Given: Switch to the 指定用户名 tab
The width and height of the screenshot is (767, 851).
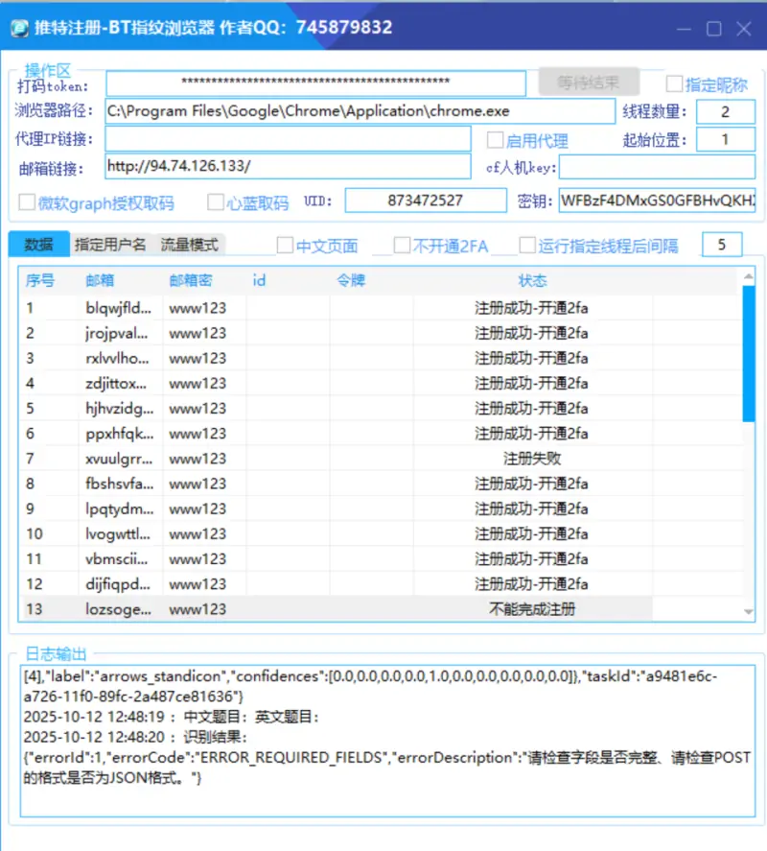Looking at the screenshot, I should point(110,245).
